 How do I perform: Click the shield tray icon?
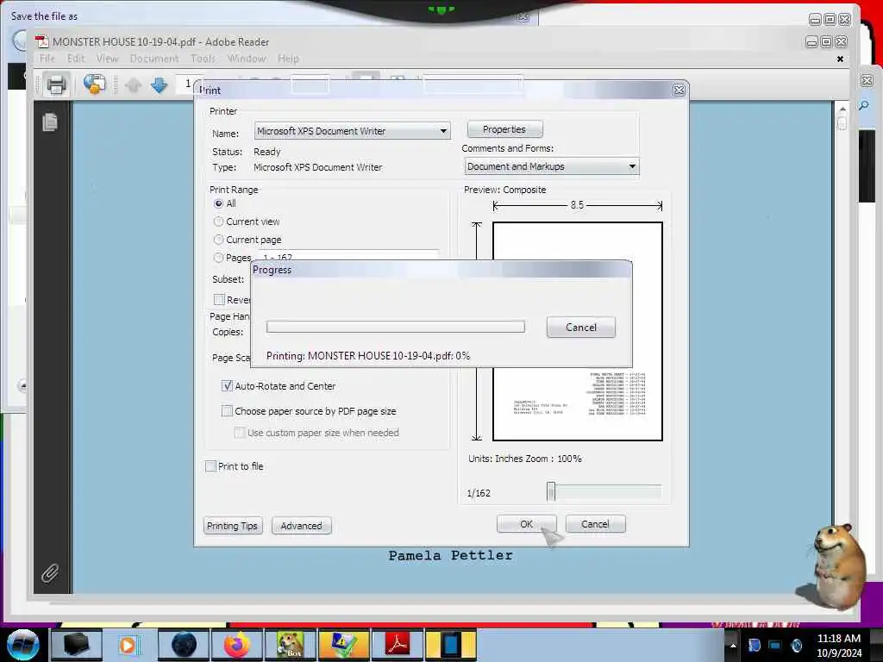coord(754,645)
